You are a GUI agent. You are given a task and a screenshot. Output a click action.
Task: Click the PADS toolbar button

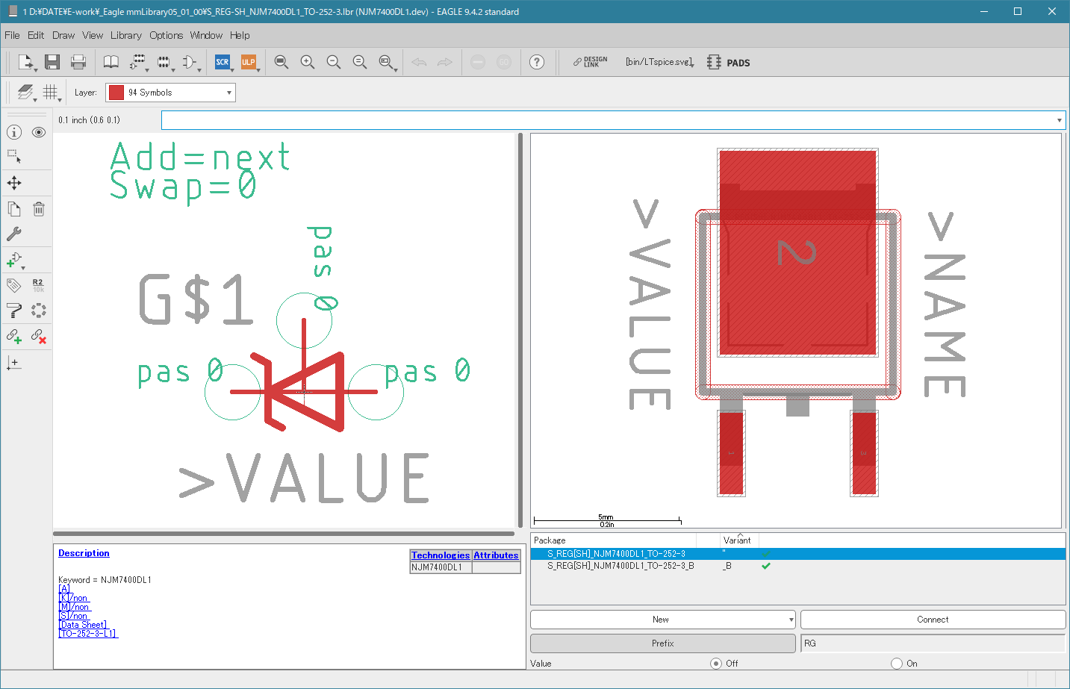tap(729, 63)
